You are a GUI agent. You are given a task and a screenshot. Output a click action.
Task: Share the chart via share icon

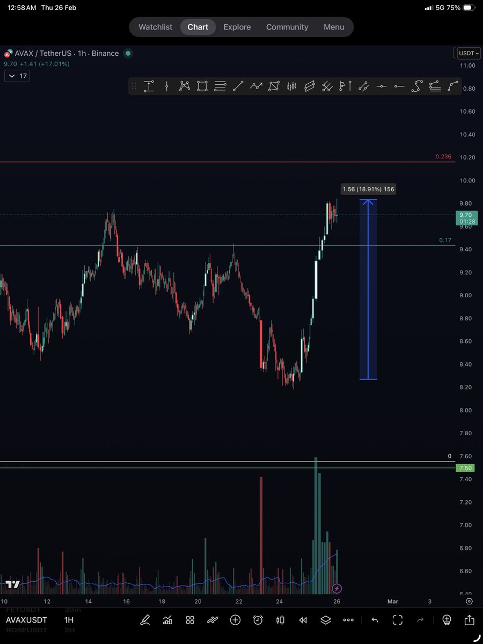pos(470,619)
